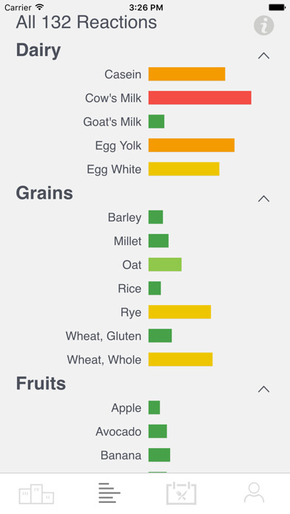Screen dimensions: 290x514
Task: Open the profile person tab icon
Action: point(254,493)
